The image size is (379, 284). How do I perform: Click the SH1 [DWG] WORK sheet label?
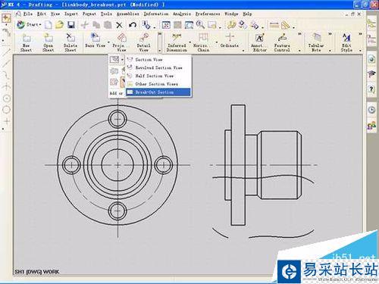37,272
